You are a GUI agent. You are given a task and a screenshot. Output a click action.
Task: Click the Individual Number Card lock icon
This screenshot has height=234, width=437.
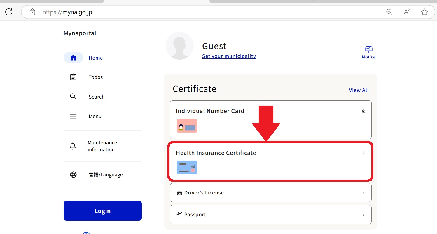coord(363,111)
